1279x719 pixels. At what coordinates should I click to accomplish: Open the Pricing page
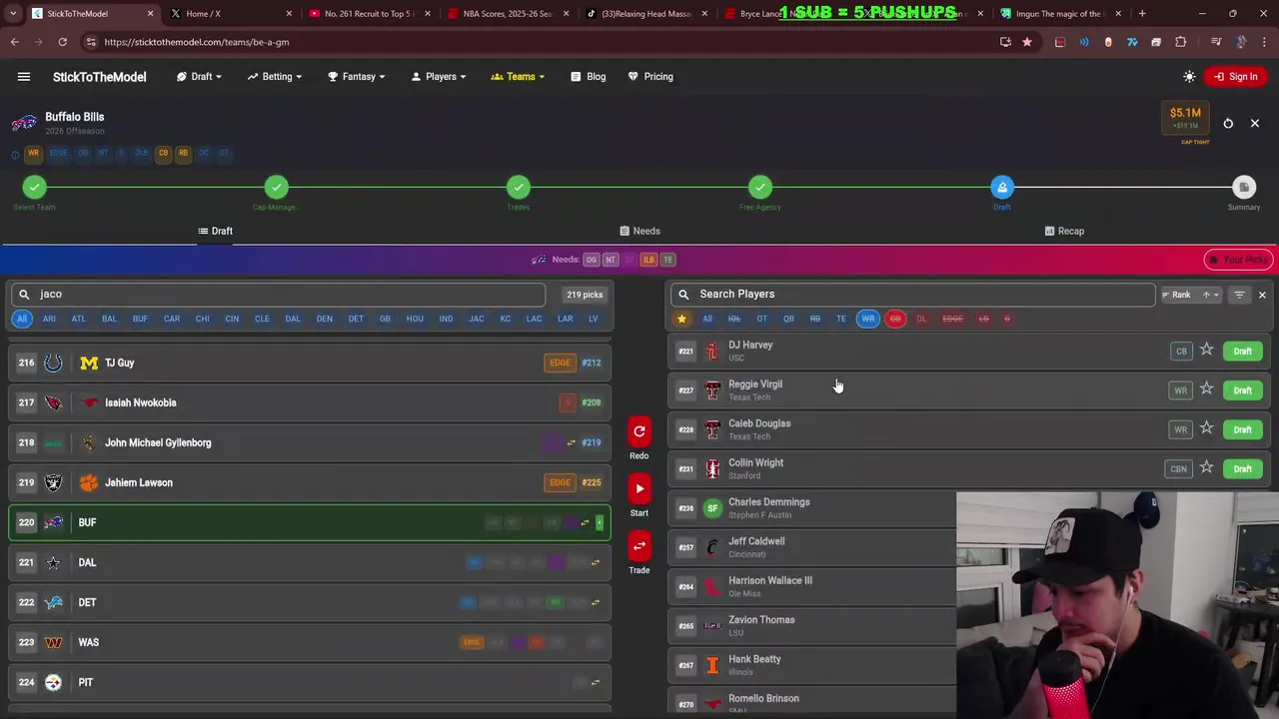pyautogui.click(x=650, y=77)
